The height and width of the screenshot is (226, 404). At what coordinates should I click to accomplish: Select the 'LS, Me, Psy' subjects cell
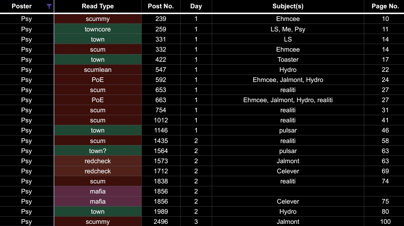coord(288,29)
